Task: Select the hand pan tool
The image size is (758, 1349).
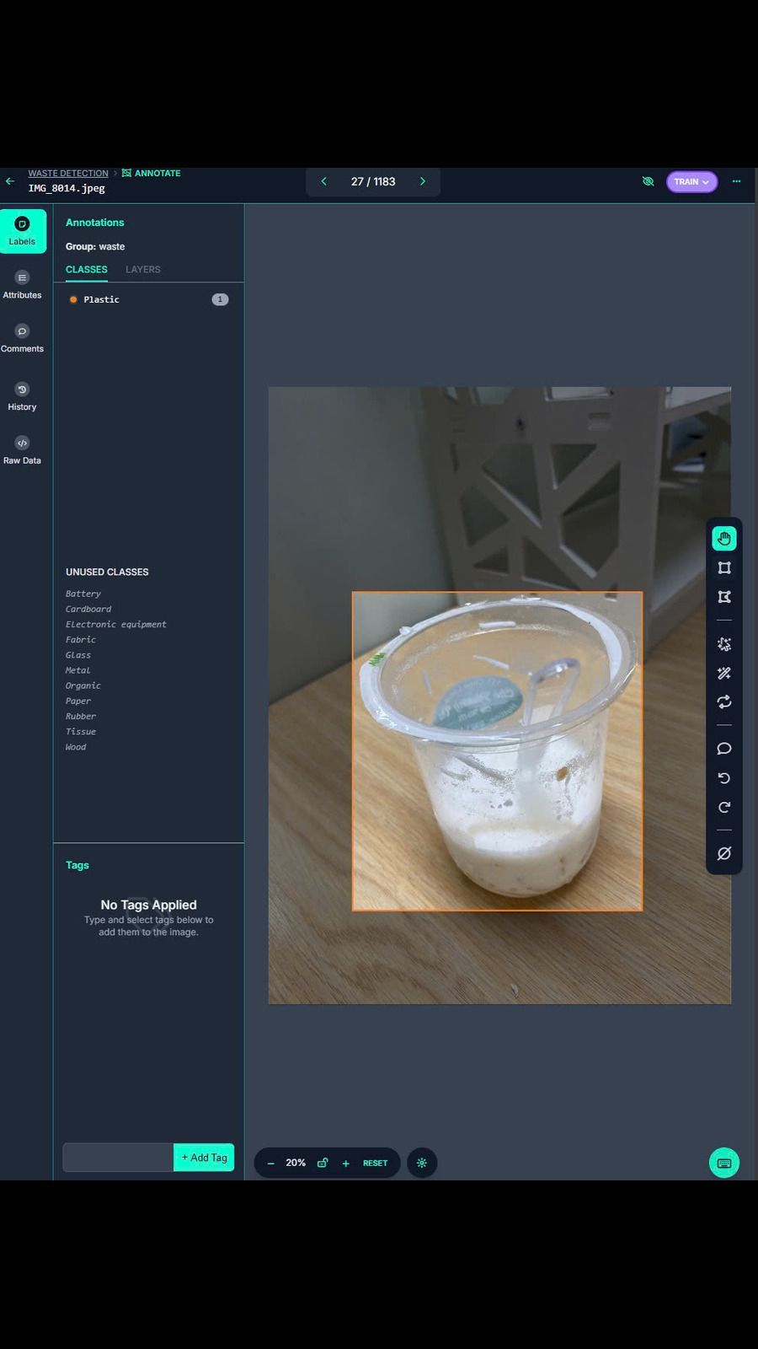Action: pos(723,538)
